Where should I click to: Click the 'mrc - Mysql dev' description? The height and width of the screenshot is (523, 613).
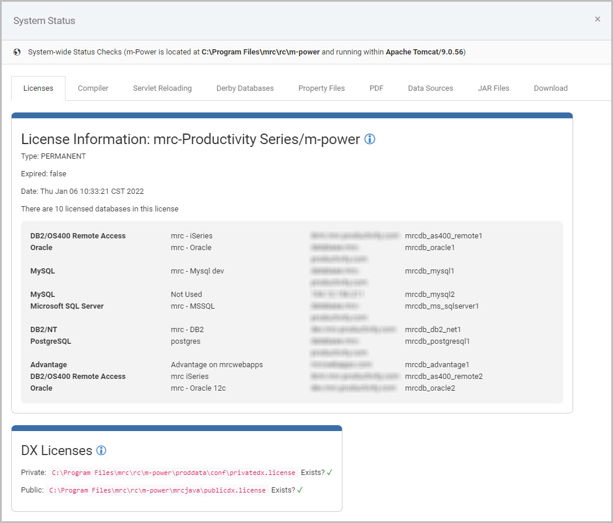(x=197, y=271)
